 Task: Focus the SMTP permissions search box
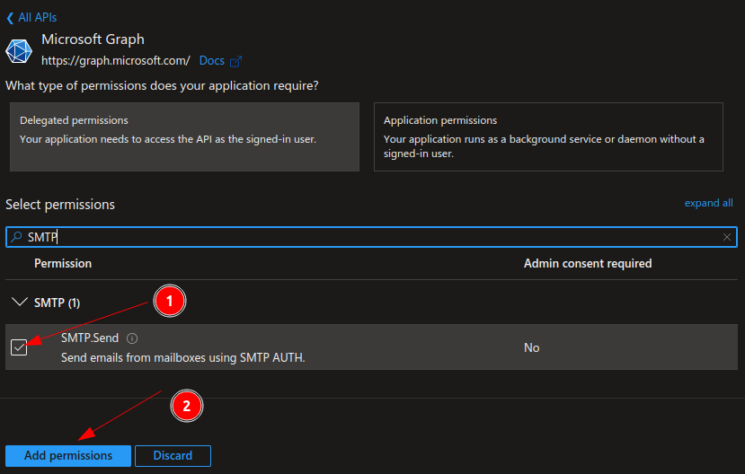(x=371, y=237)
